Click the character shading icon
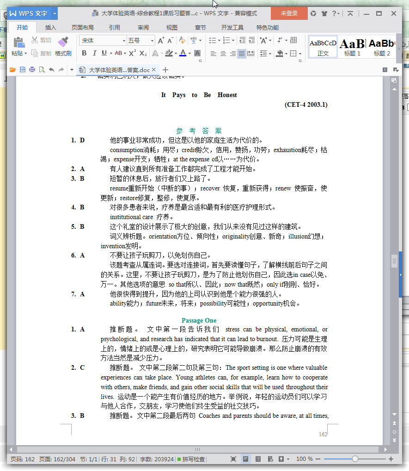 pos(197,53)
